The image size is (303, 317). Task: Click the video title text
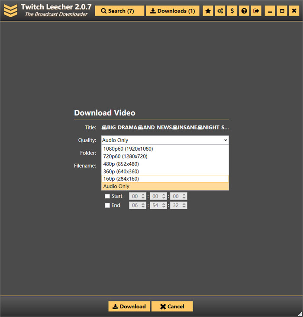(x=165, y=127)
